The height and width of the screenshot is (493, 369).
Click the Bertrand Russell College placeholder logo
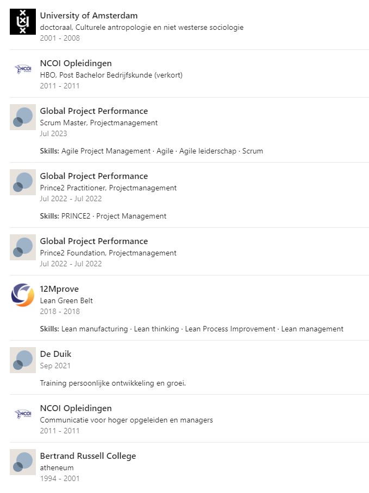(23, 462)
